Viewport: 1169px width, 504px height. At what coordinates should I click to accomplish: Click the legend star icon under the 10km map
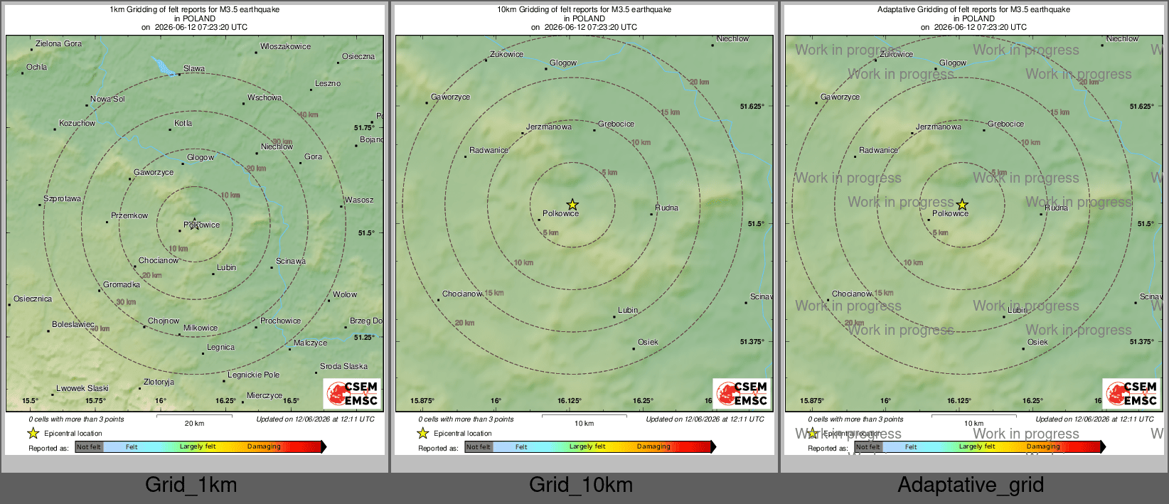[x=422, y=433]
